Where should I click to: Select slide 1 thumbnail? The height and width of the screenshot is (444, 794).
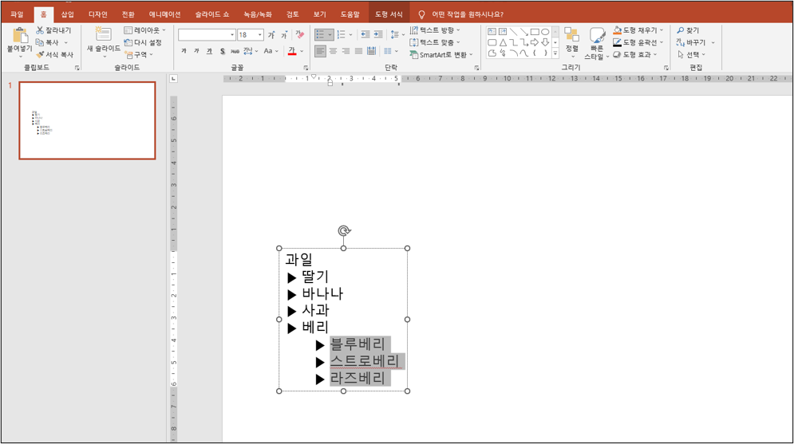87,120
